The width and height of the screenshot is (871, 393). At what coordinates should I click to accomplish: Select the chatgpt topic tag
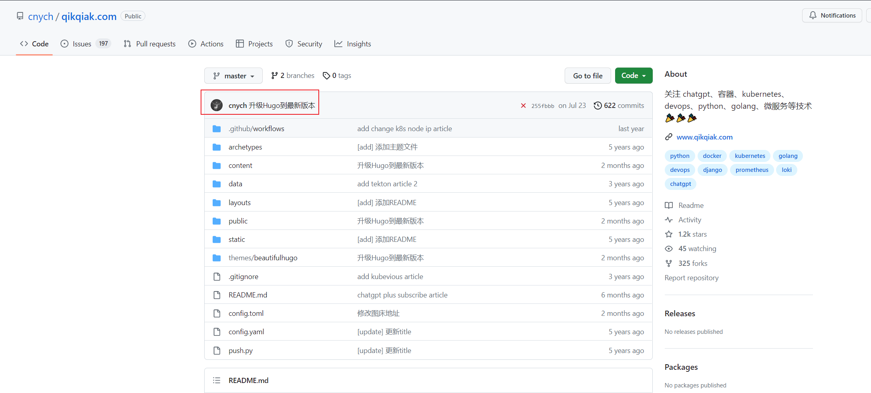point(680,184)
